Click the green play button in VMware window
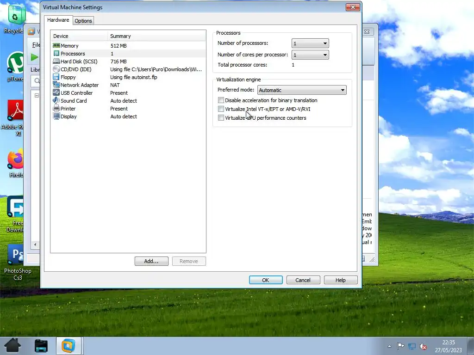This screenshot has width=474, height=355. pos(34,57)
